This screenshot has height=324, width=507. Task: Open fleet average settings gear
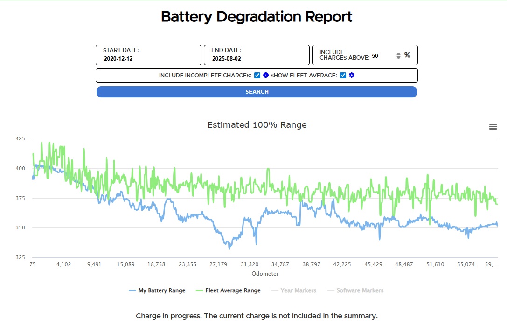click(x=352, y=75)
